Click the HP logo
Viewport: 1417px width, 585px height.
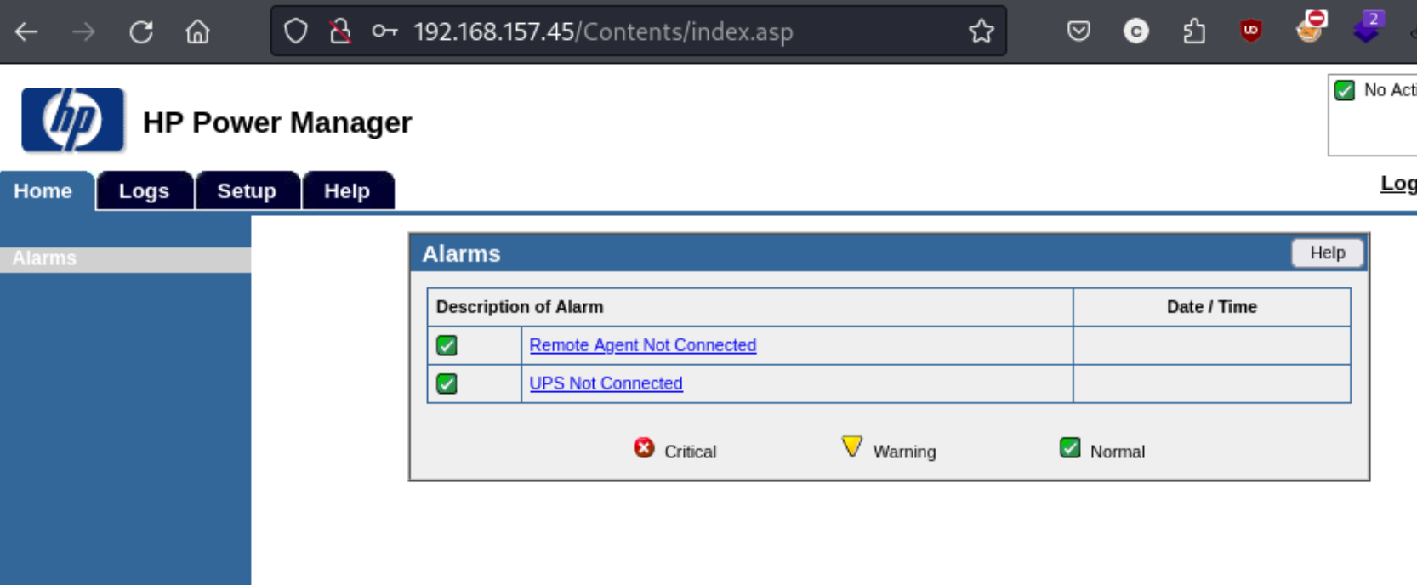73,120
